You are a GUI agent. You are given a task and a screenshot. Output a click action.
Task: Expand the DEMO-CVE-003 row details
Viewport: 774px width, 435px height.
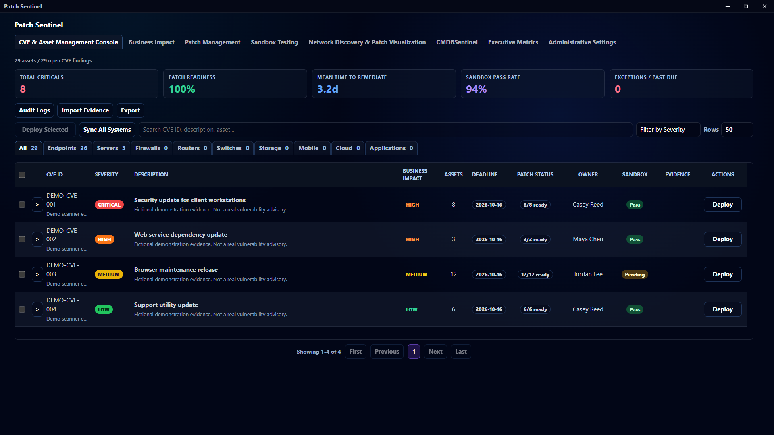37,274
